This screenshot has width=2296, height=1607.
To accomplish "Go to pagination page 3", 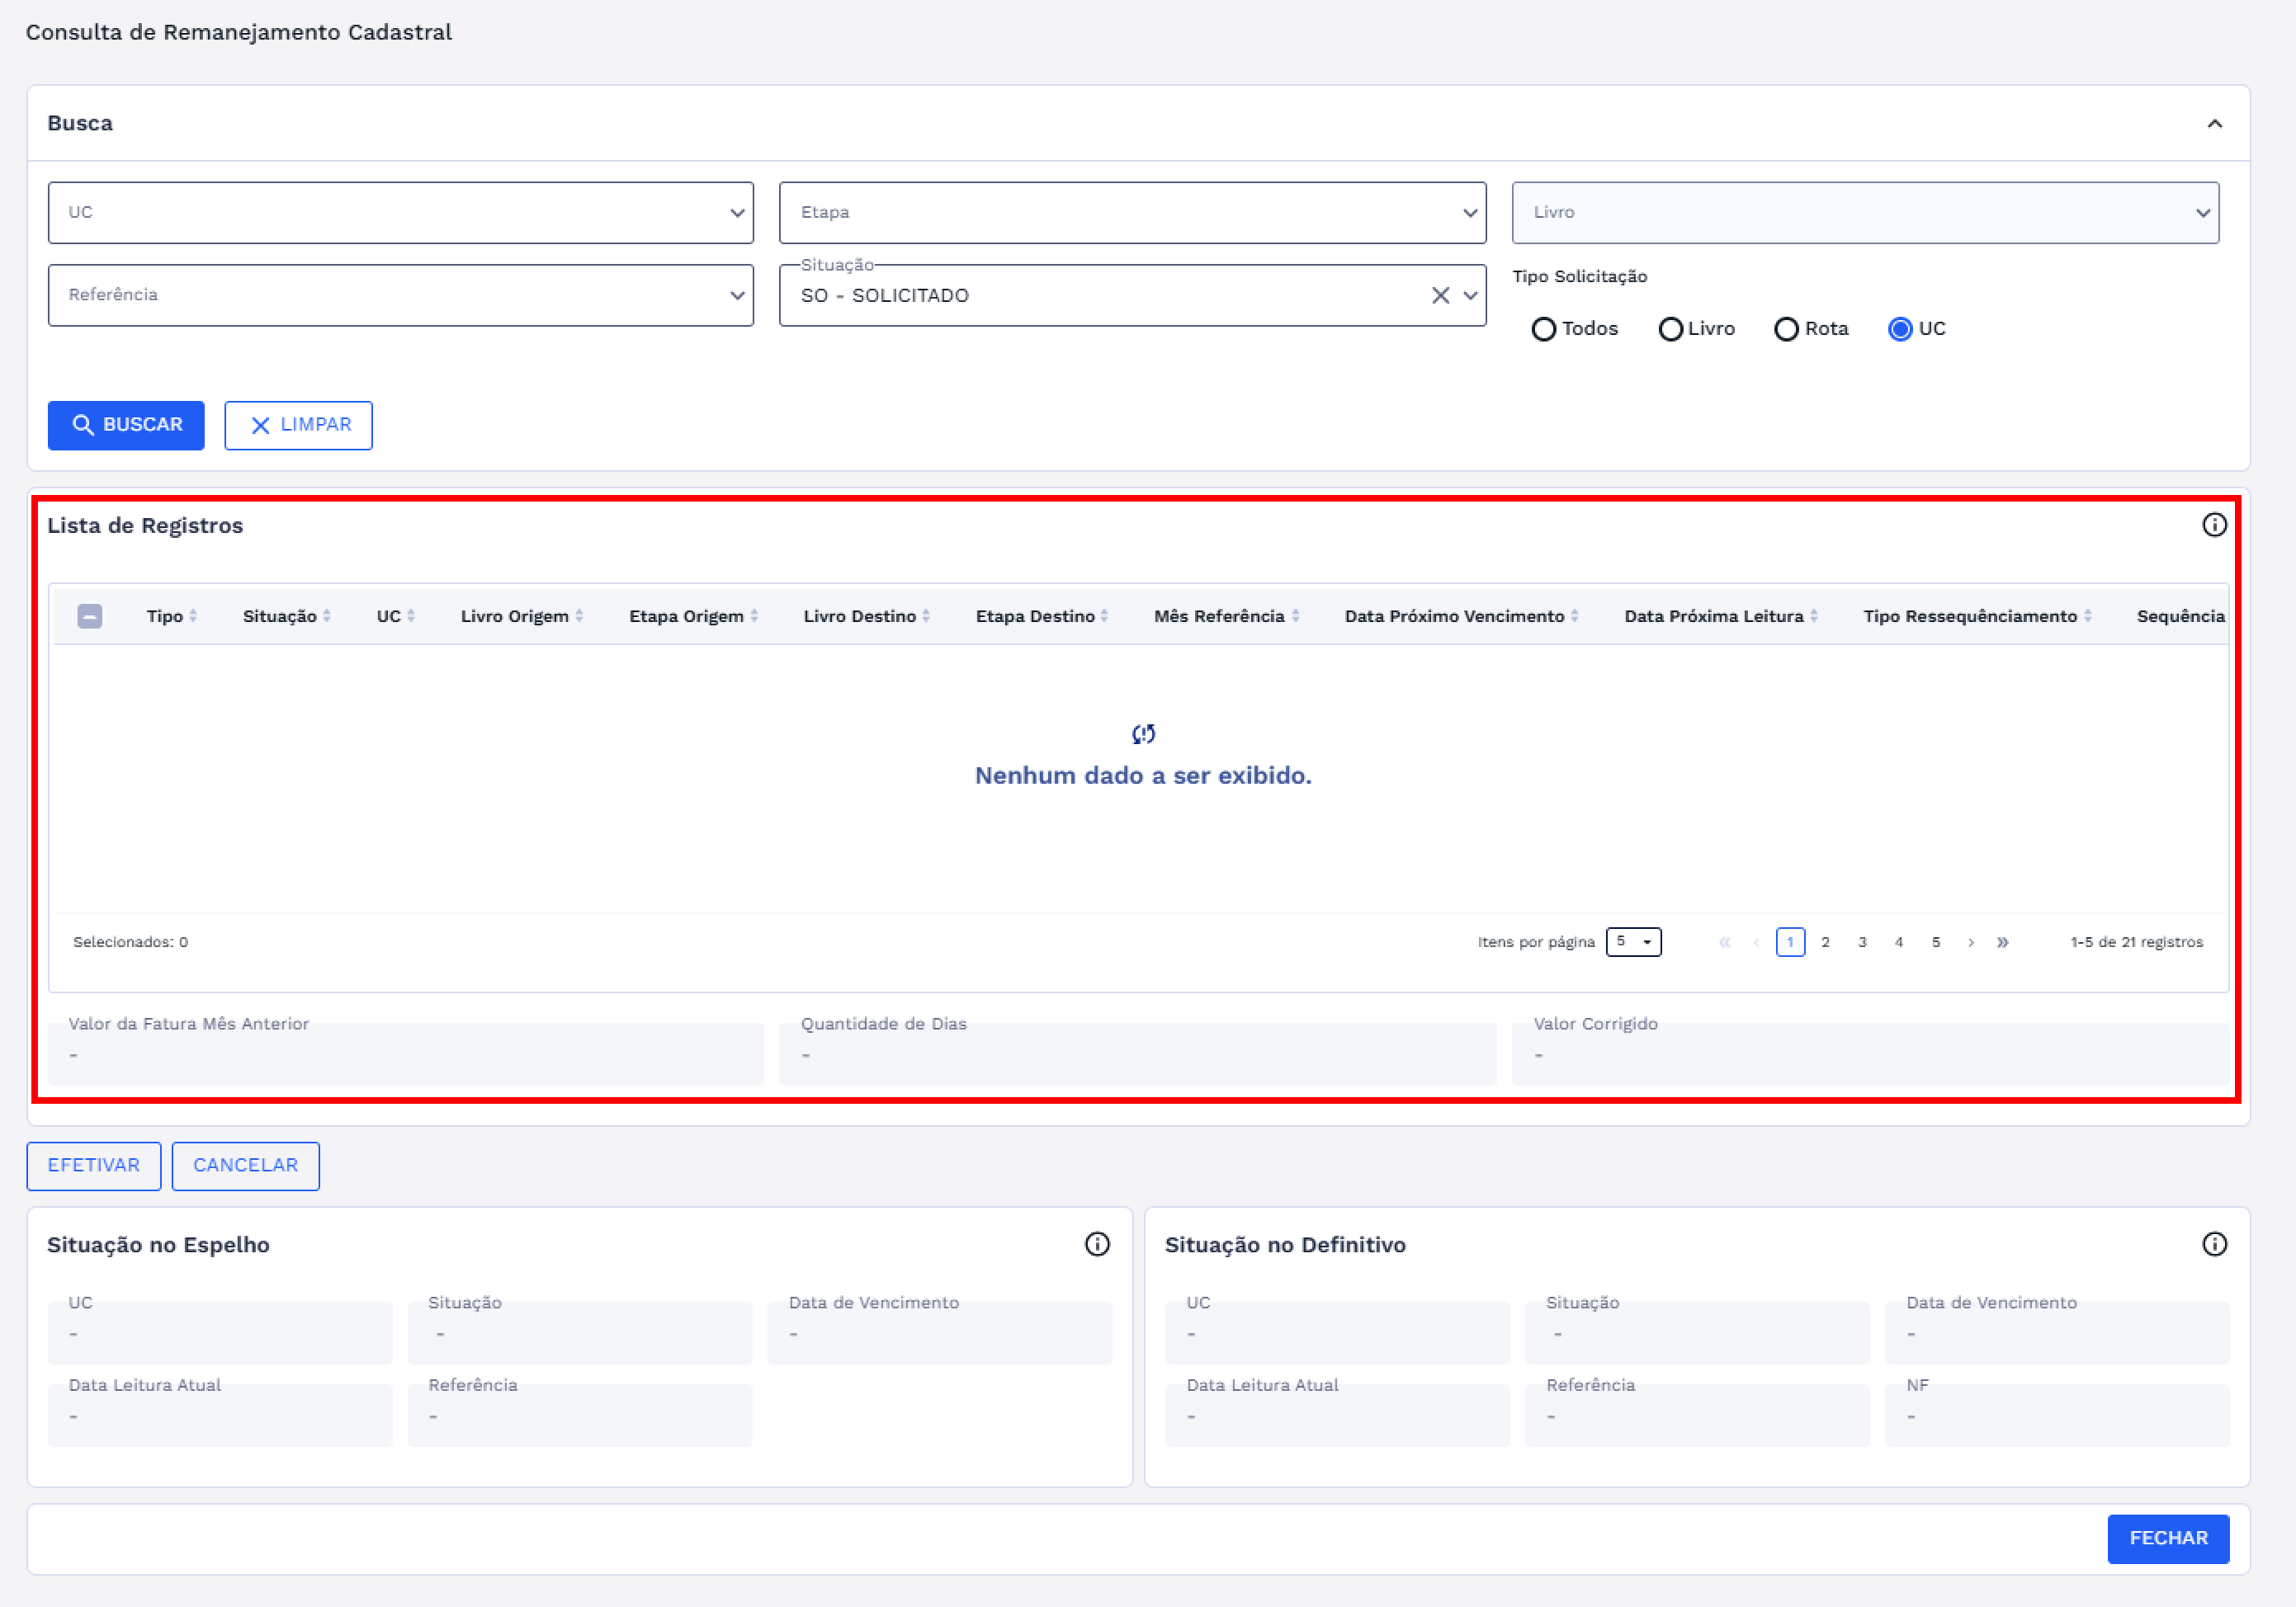I will [1862, 941].
